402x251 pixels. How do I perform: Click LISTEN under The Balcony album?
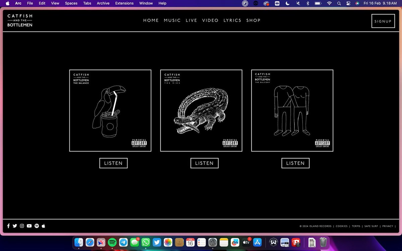[295, 163]
